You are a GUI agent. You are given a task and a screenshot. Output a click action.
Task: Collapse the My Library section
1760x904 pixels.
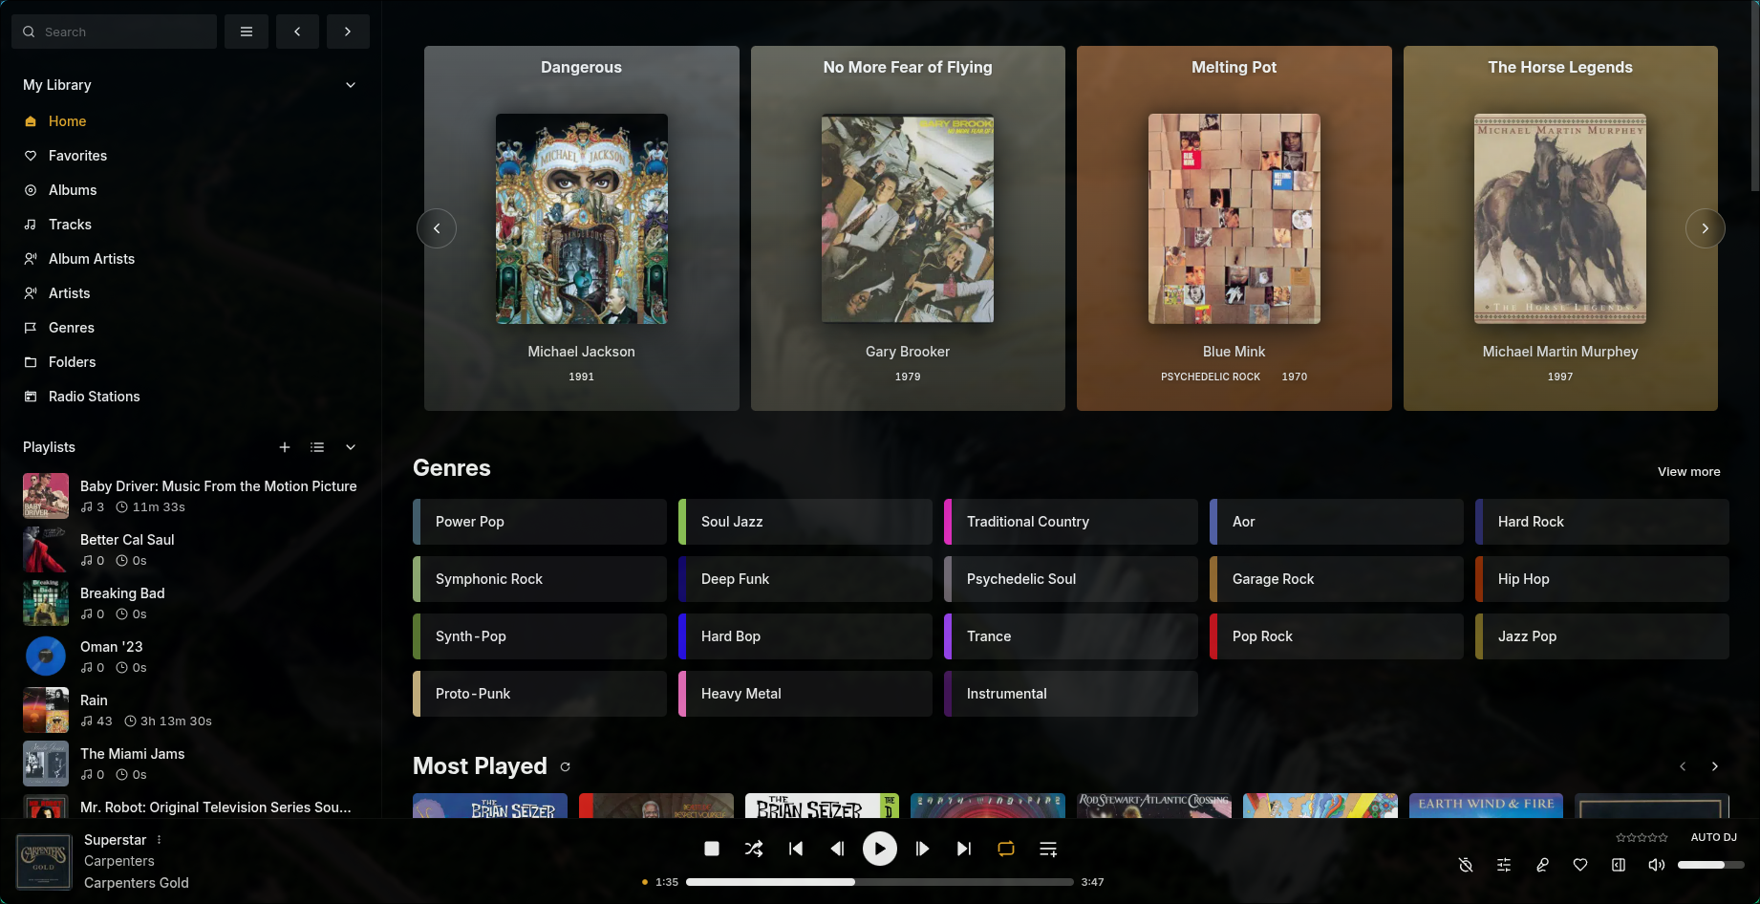(351, 85)
